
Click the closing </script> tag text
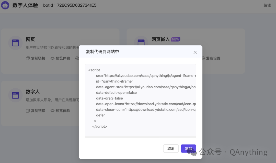[100, 127]
